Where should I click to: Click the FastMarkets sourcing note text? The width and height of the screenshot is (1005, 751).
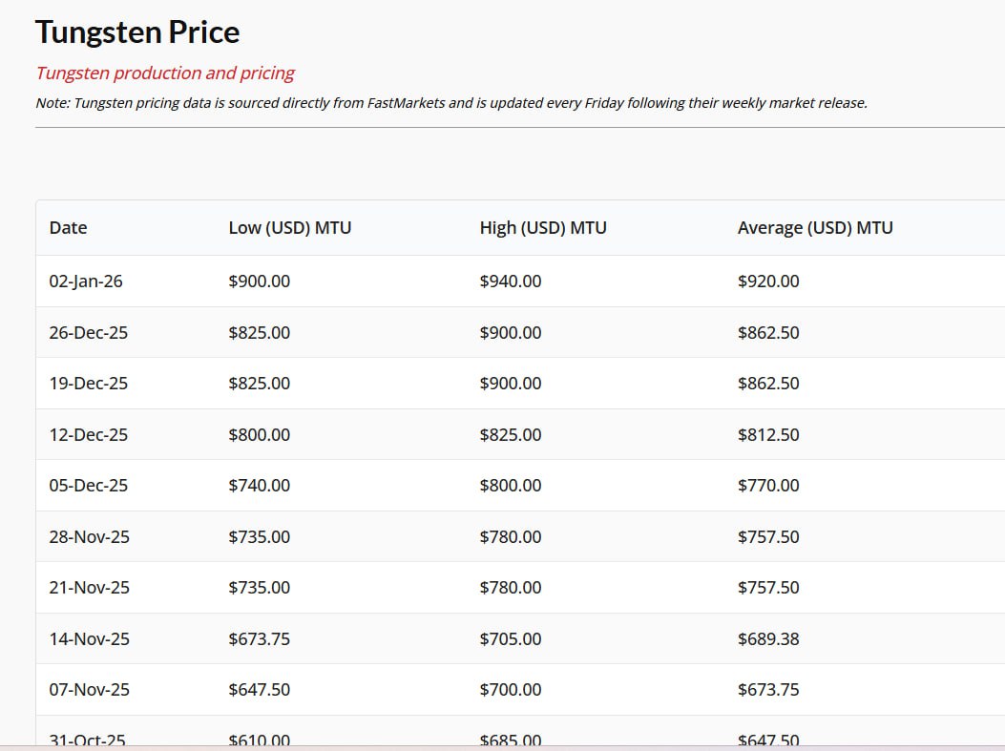pyautogui.click(x=450, y=103)
